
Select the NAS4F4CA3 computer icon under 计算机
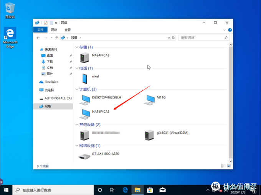(x=84, y=114)
